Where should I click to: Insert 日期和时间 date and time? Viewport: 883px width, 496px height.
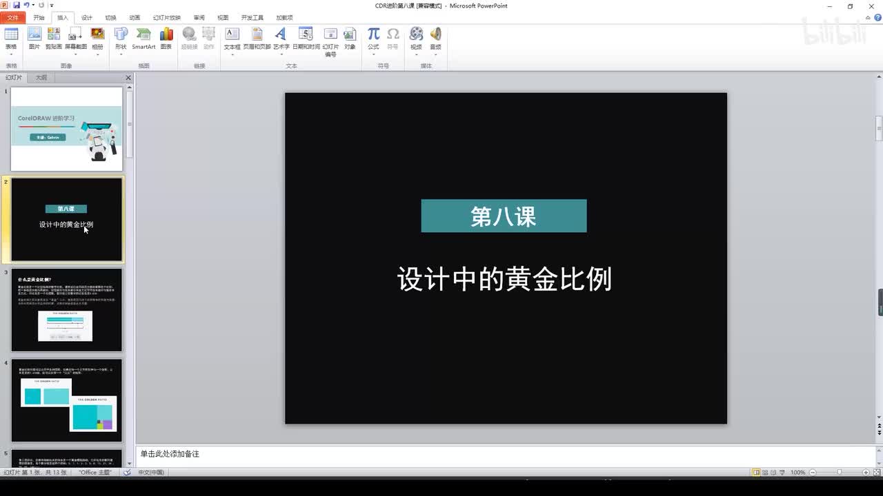pyautogui.click(x=306, y=39)
